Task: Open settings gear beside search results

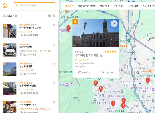Action: [x=49, y=16]
